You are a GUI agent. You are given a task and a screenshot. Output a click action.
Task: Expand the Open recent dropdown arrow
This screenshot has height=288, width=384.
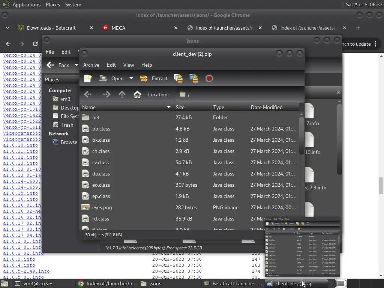point(131,78)
